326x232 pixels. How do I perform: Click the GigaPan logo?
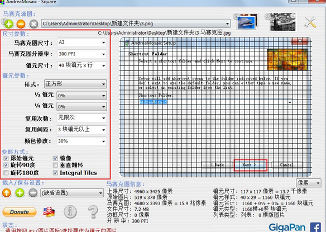[x=287, y=228]
